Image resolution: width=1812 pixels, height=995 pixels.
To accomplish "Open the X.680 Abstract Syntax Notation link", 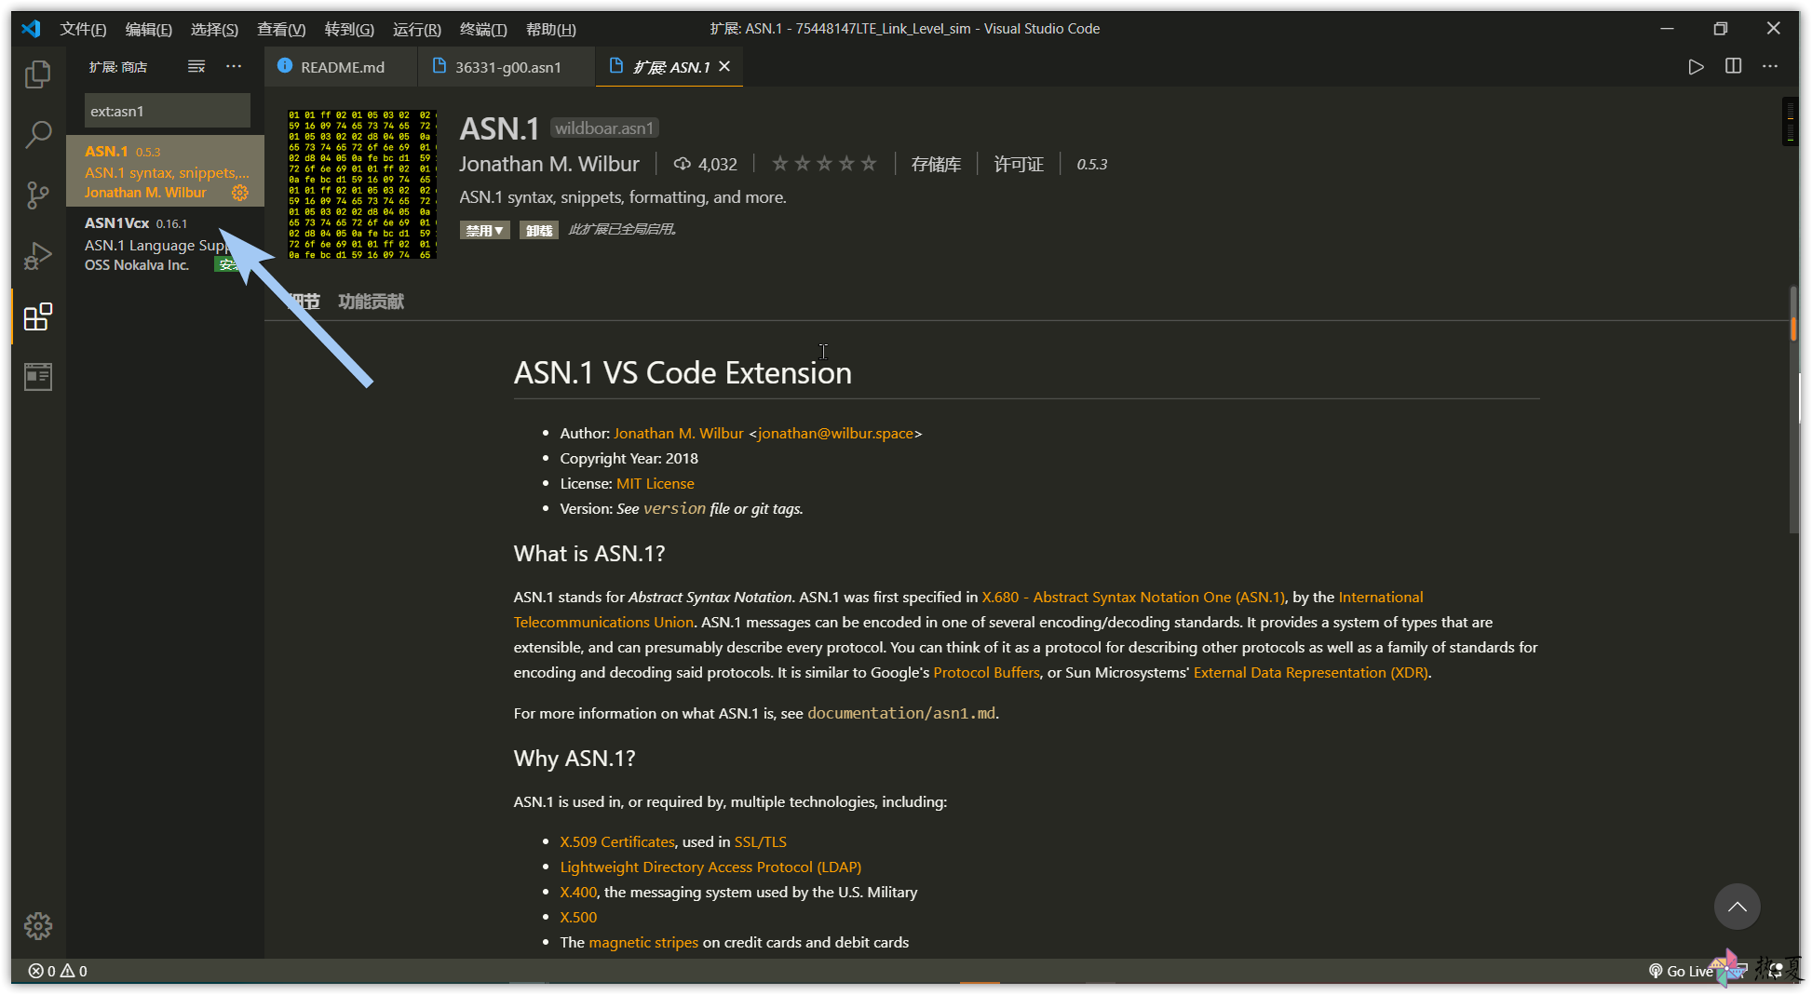I will [x=1133, y=598].
